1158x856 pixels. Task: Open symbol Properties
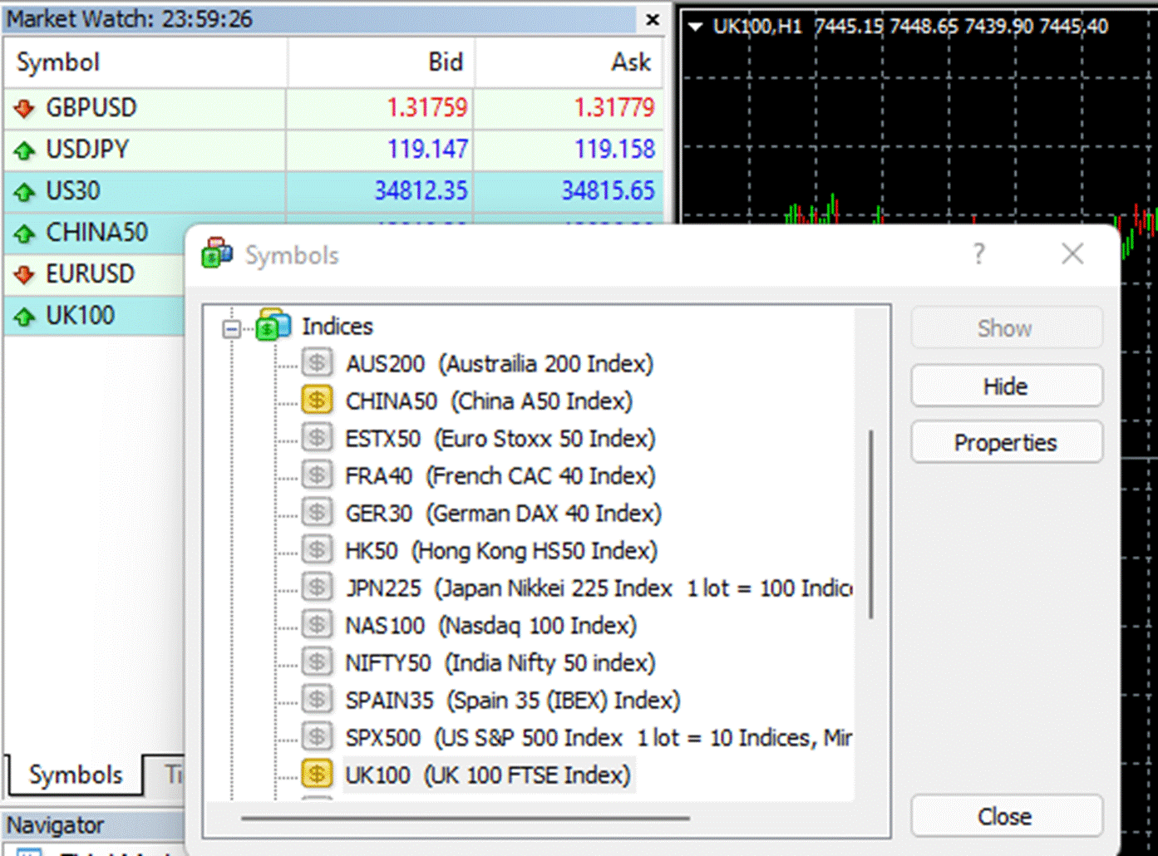coord(1007,443)
